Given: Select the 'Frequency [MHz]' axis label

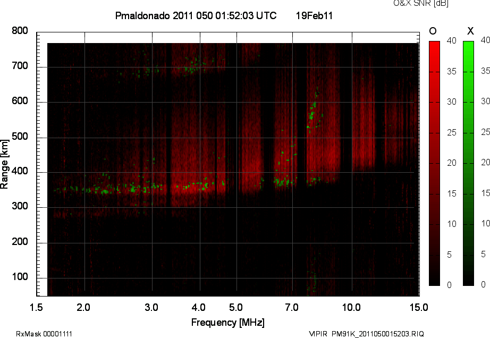Looking at the screenshot, I should pos(228,323).
